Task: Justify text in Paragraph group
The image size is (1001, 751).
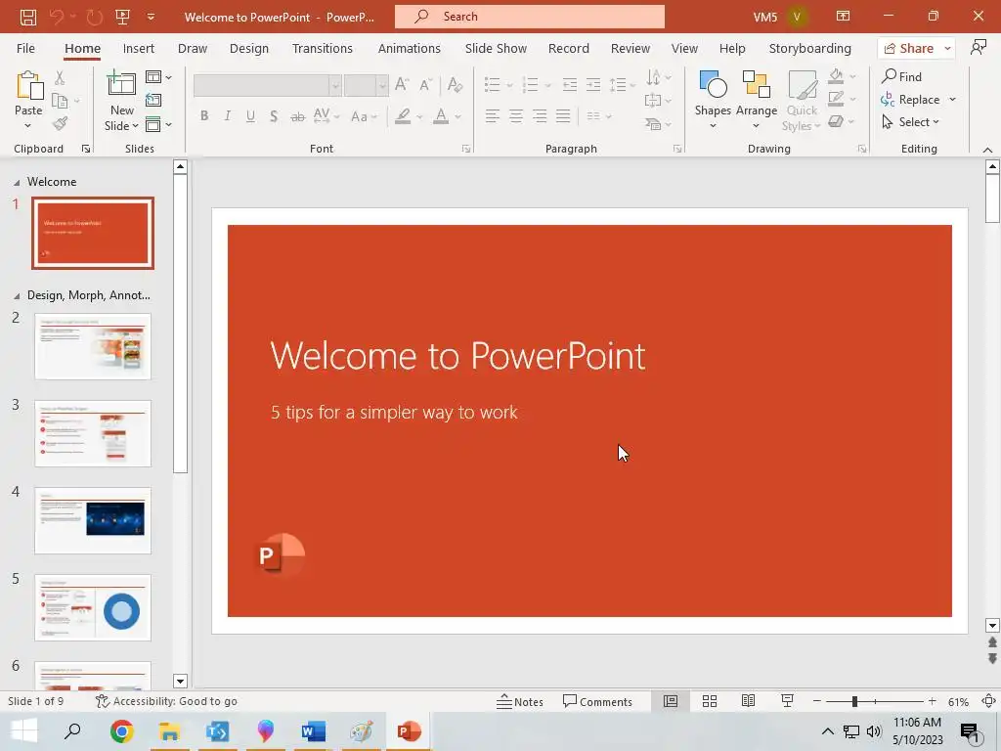Action: [x=563, y=115]
